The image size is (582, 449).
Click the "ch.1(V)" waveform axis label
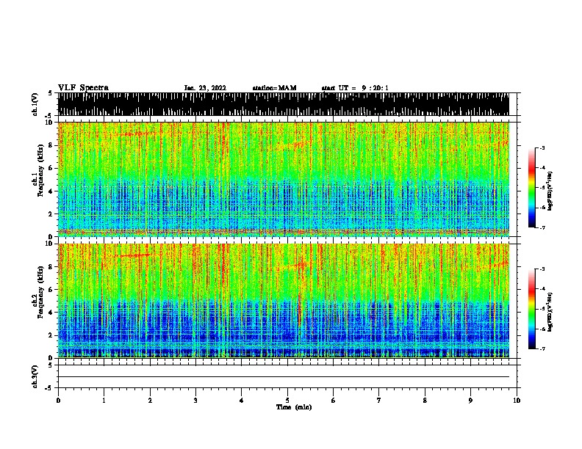point(35,104)
